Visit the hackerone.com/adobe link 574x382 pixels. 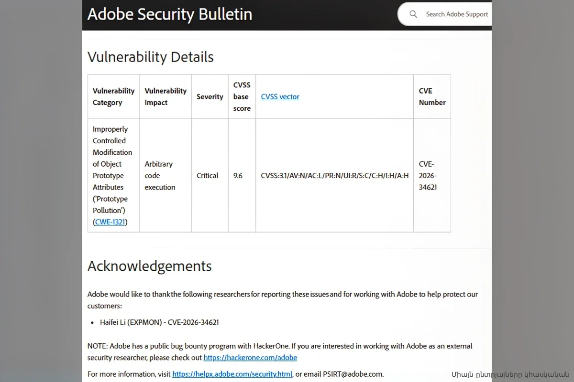point(250,358)
